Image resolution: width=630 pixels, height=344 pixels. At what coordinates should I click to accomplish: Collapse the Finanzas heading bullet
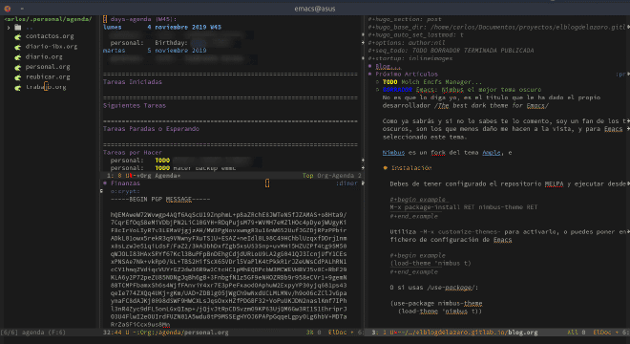tap(105, 183)
